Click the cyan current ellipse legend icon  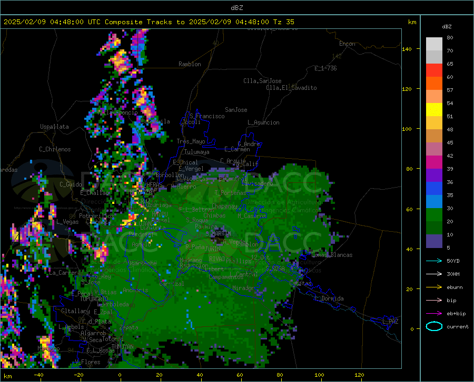tap(434, 326)
